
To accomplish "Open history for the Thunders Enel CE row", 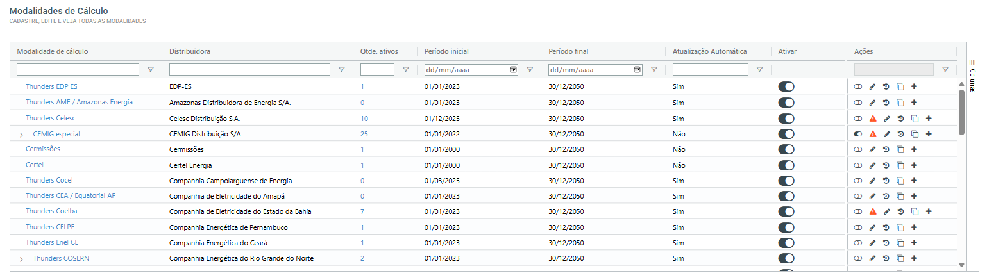I will pos(886,243).
